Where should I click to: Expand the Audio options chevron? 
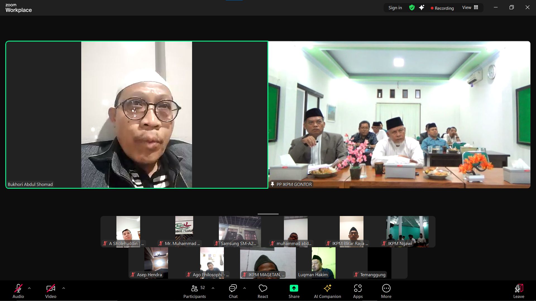[x=29, y=288]
